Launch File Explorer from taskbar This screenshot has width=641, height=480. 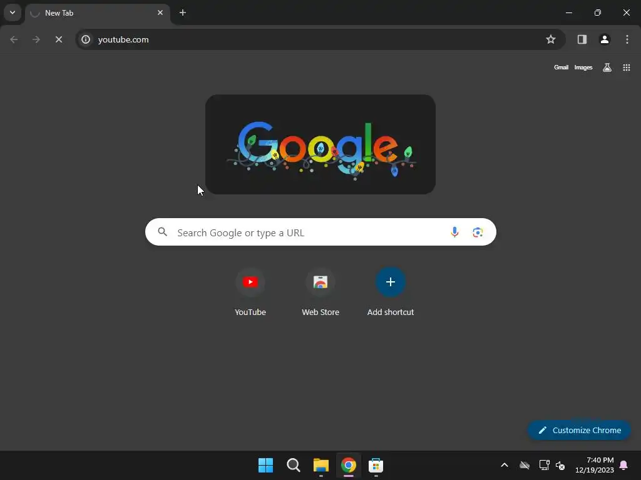(x=321, y=465)
